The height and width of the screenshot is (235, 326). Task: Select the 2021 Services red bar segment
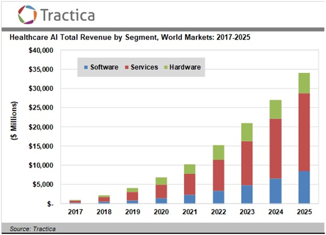pyautogui.click(x=190, y=184)
